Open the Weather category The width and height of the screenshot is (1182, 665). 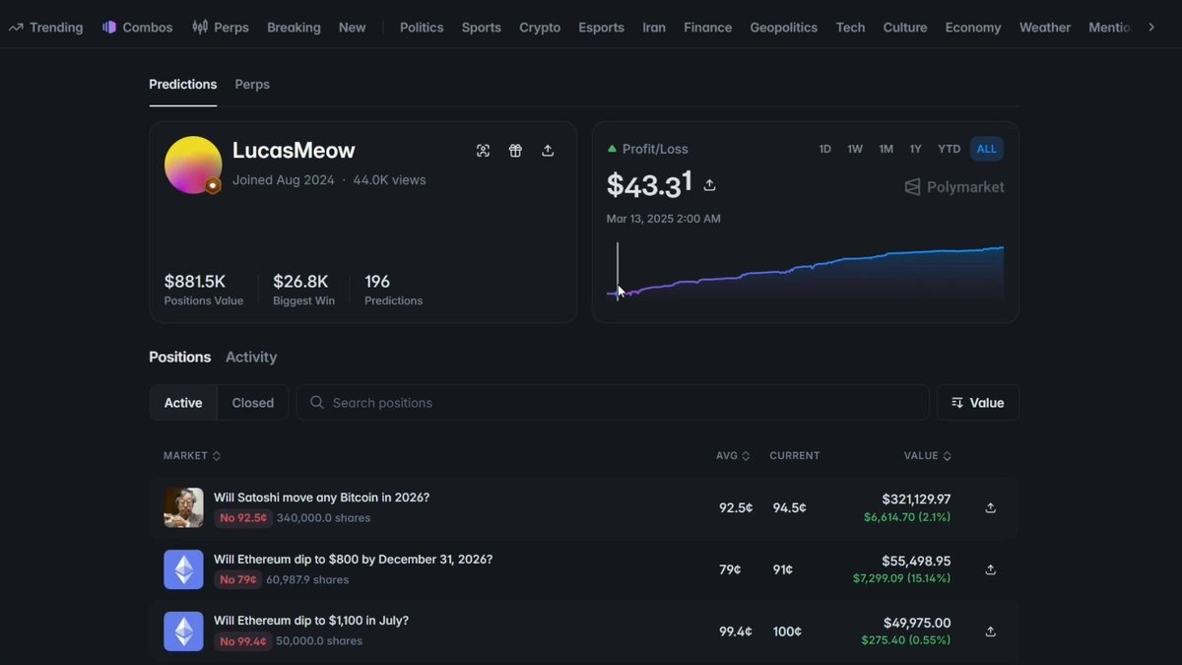1045,28
